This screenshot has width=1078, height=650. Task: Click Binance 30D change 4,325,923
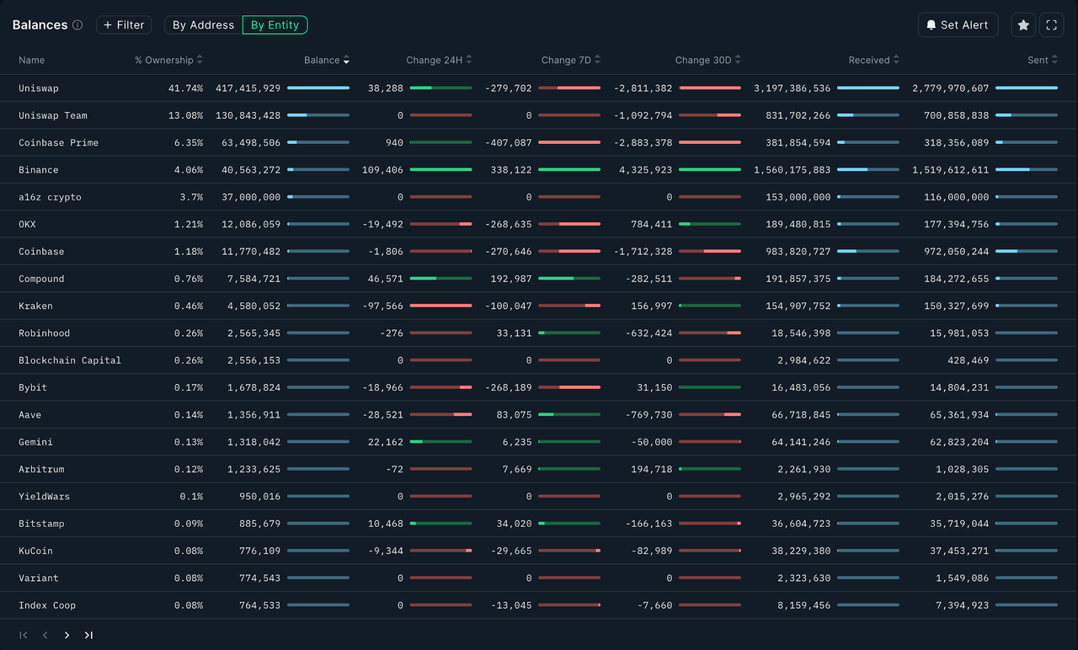646,170
